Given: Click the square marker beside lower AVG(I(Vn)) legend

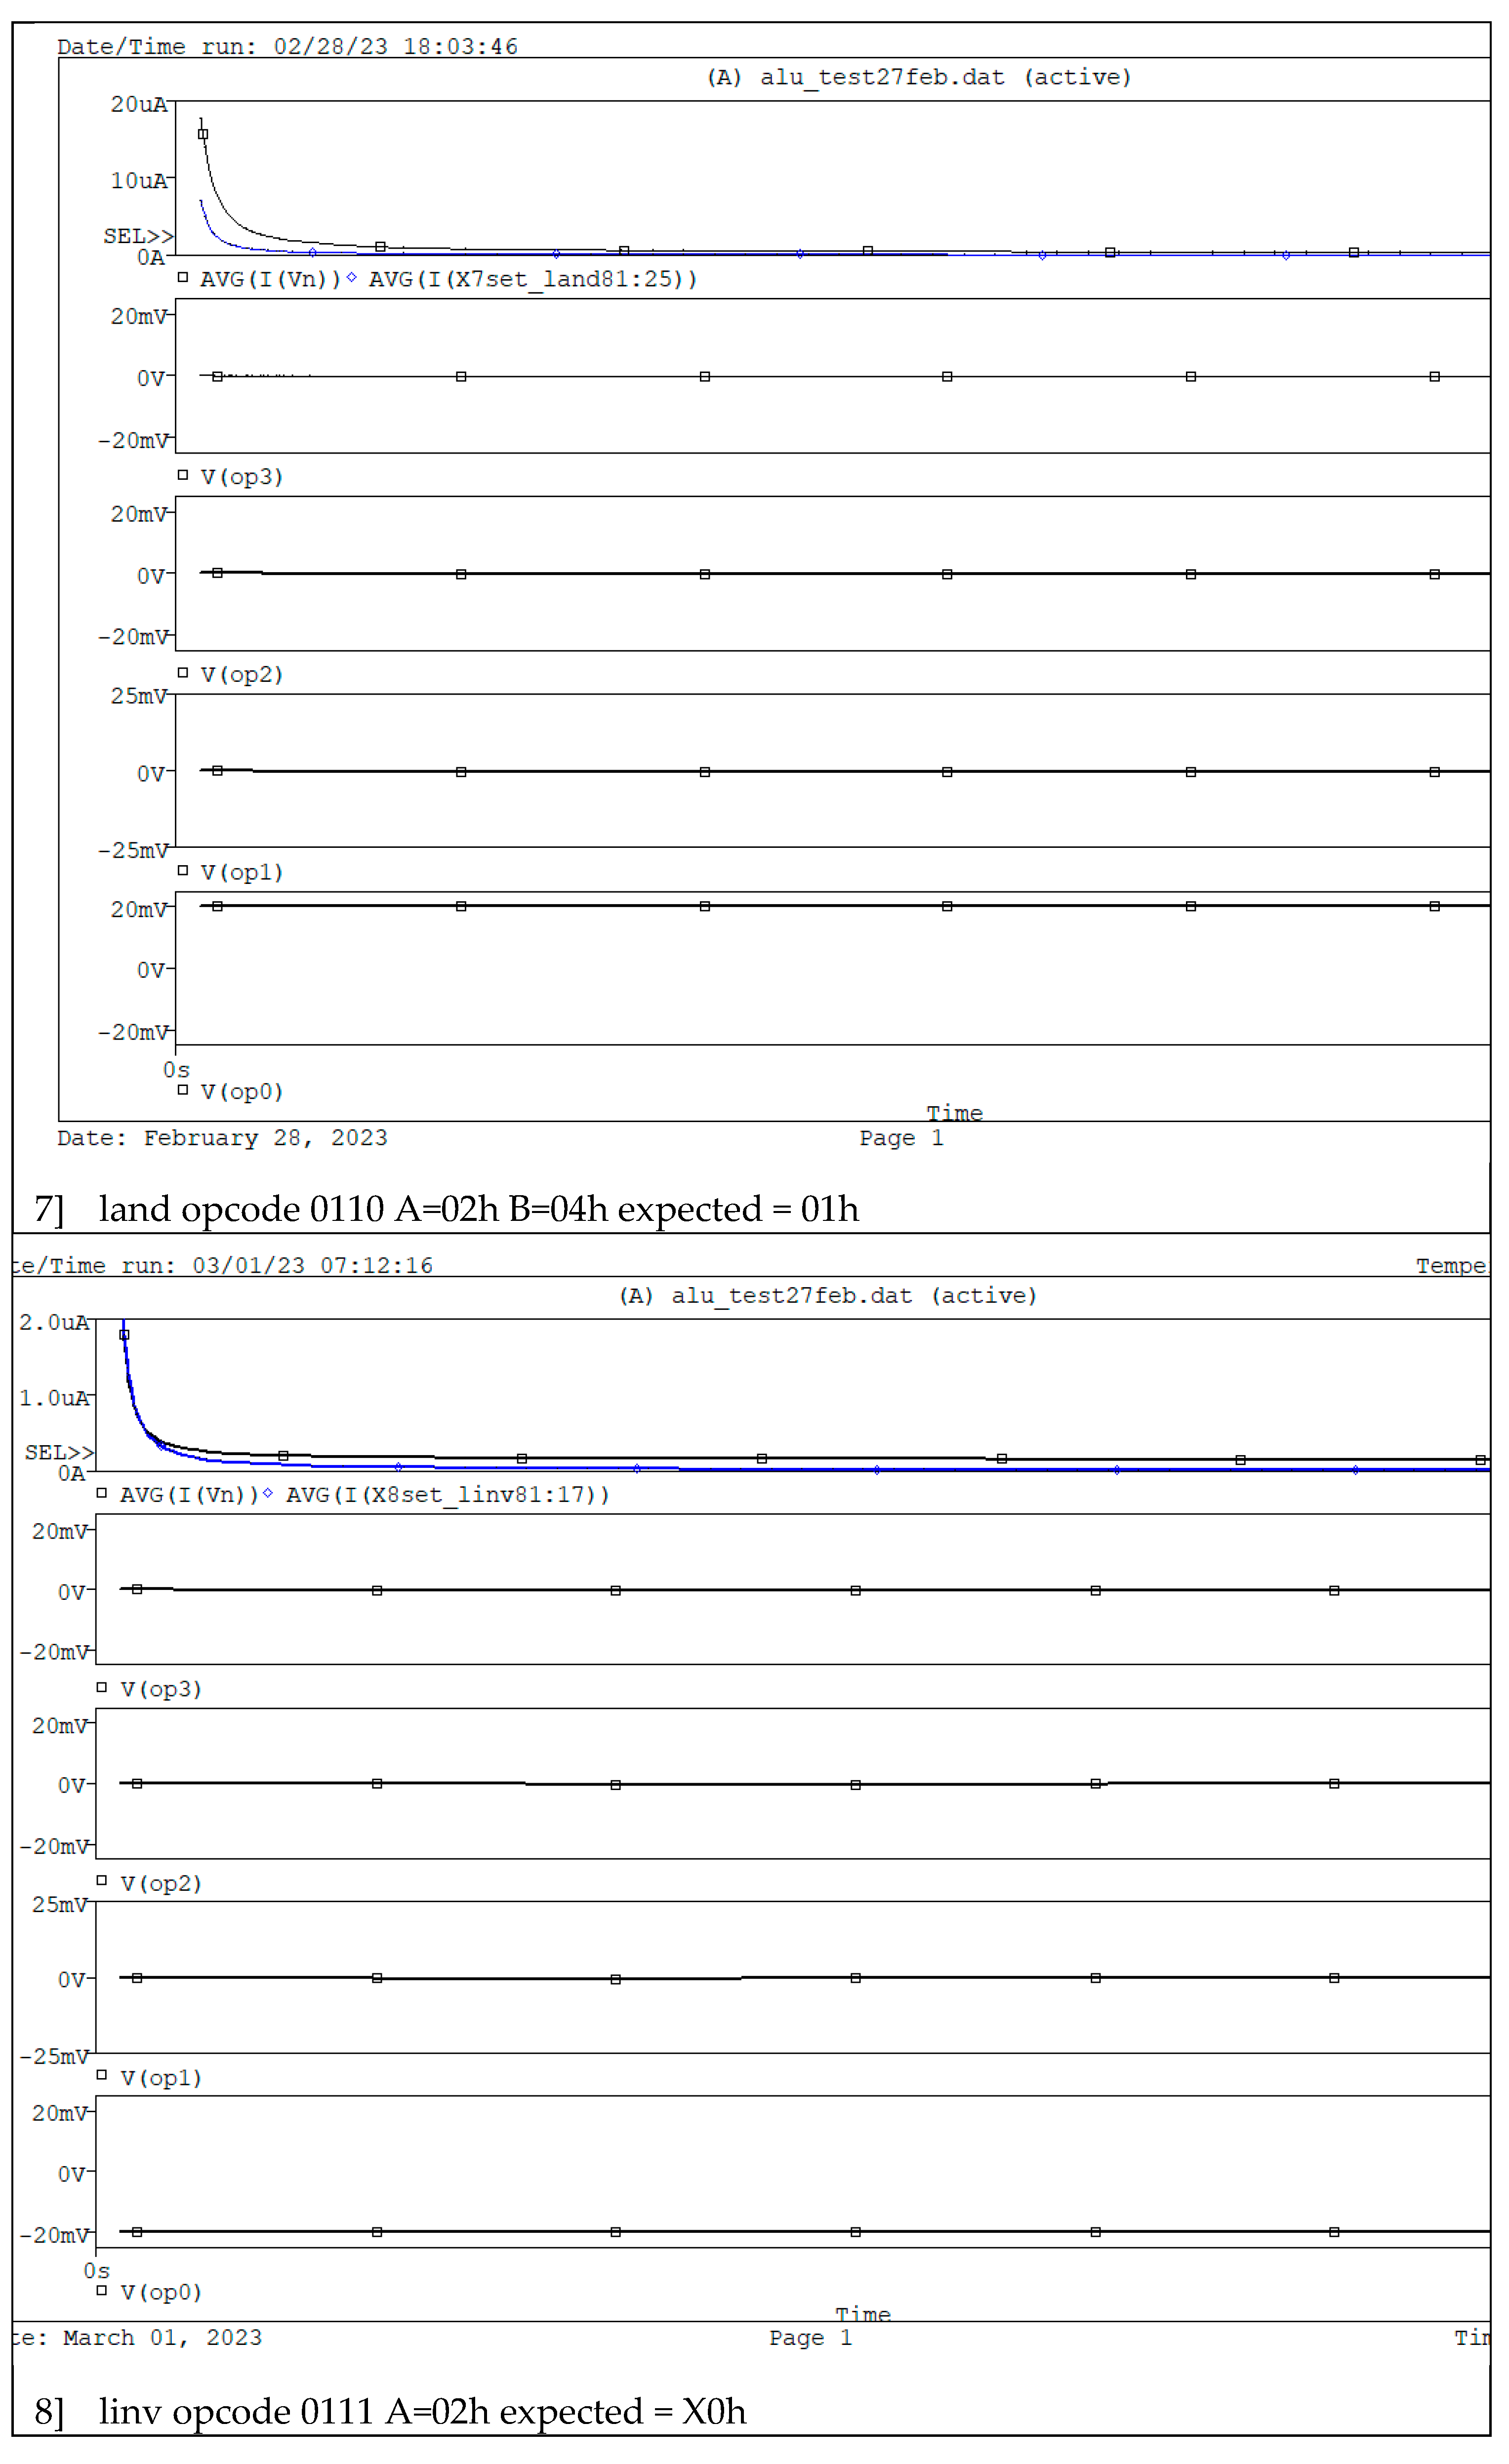Looking at the screenshot, I should coord(103,1495).
